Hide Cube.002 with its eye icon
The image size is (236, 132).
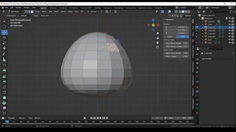point(229,30)
